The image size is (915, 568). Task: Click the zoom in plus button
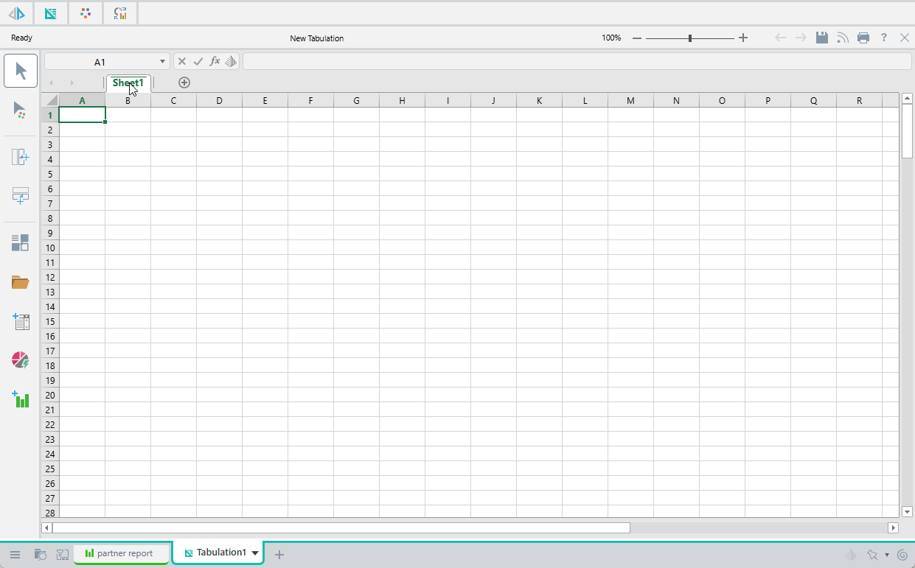coord(743,38)
